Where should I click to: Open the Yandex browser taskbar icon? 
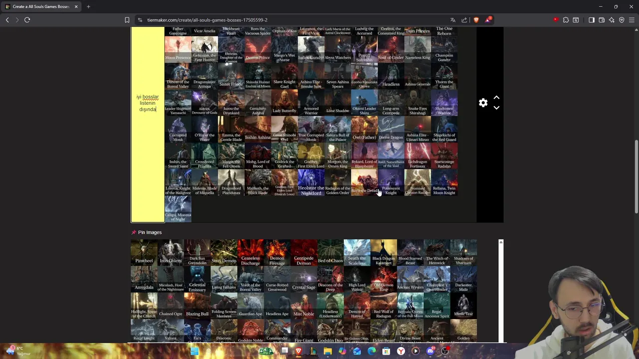point(401,351)
